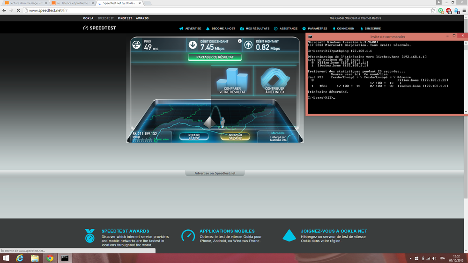Viewport: 468px width, 263px height.
Task: Open the OOKLA top menu link
Action: (x=88, y=18)
